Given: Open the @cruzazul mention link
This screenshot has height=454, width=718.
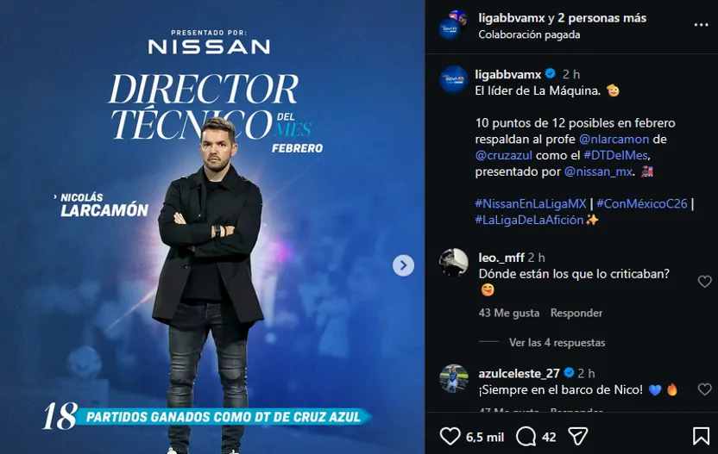Looking at the screenshot, I should (x=503, y=155).
